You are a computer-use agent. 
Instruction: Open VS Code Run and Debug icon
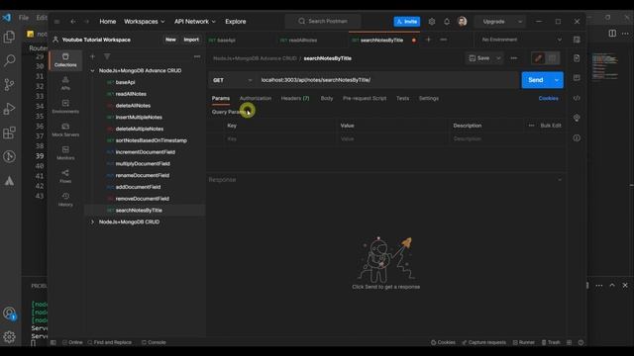[x=9, y=108]
